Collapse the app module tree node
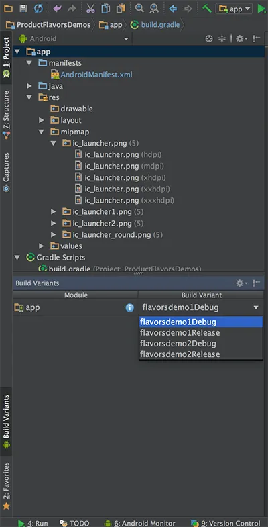Viewport: 268px width, 527px height. (17, 52)
